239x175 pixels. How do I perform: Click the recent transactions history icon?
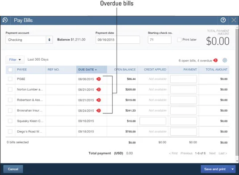pyautogui.click(x=5, y=20)
